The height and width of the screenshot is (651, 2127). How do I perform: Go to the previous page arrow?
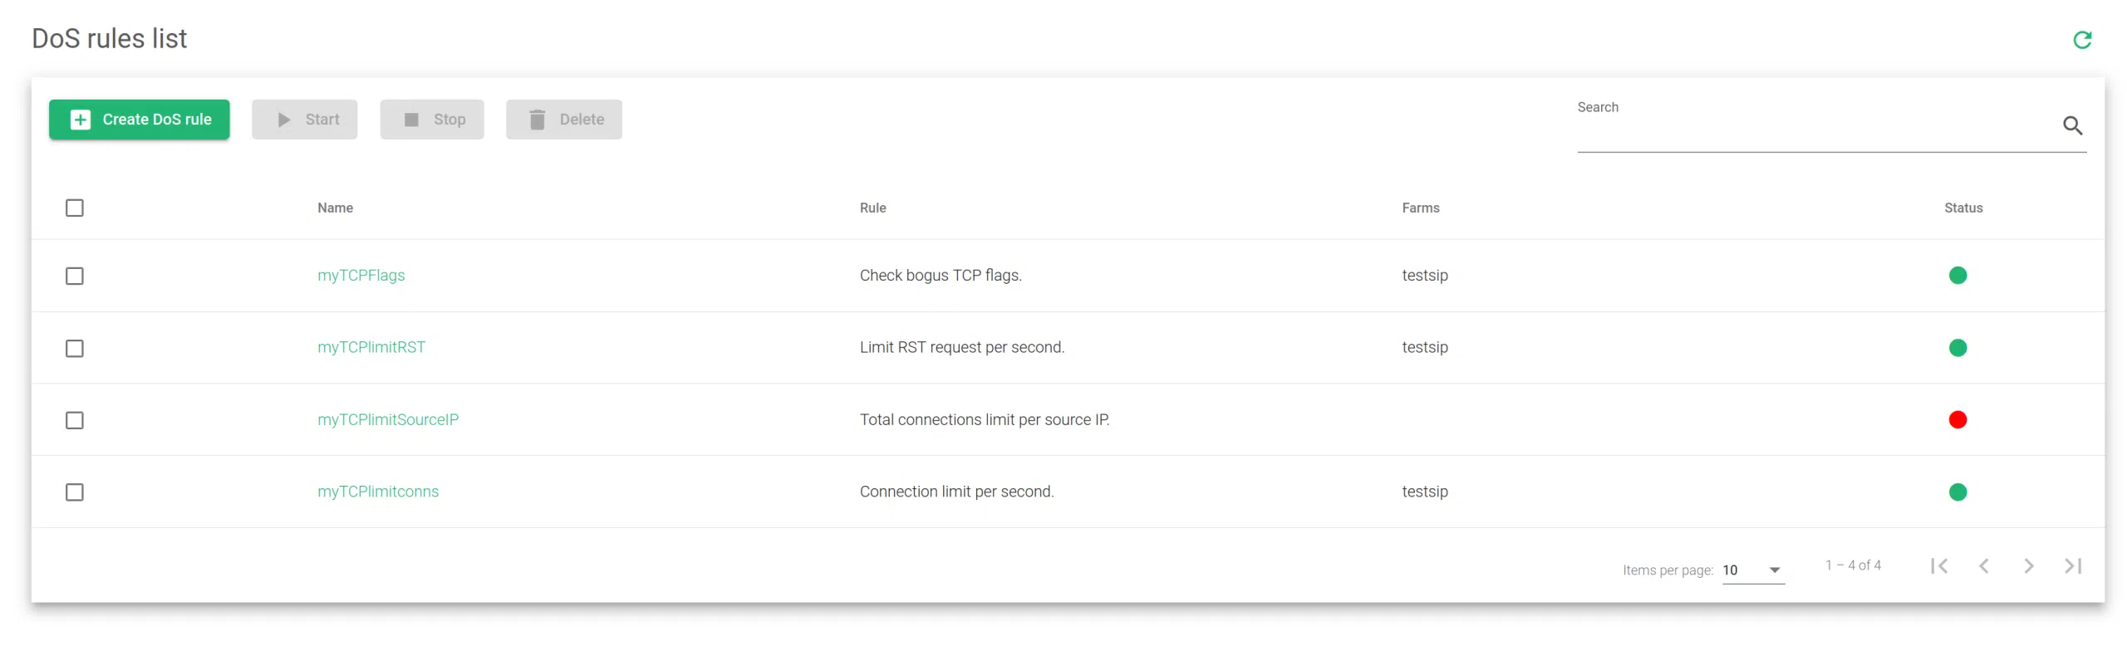click(1983, 566)
